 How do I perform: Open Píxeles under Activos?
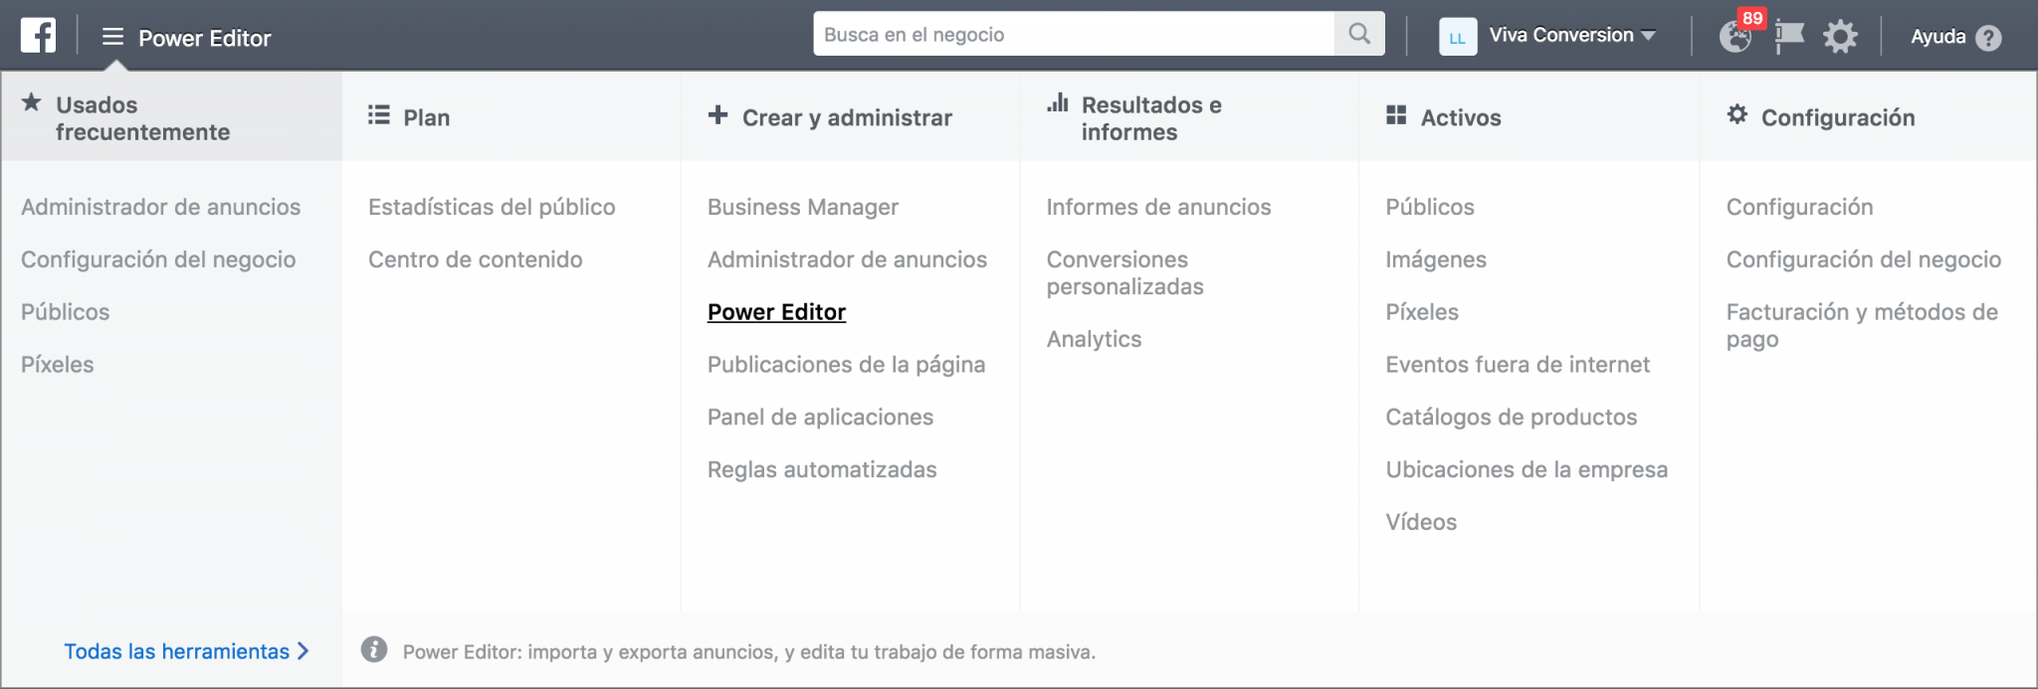(1422, 312)
